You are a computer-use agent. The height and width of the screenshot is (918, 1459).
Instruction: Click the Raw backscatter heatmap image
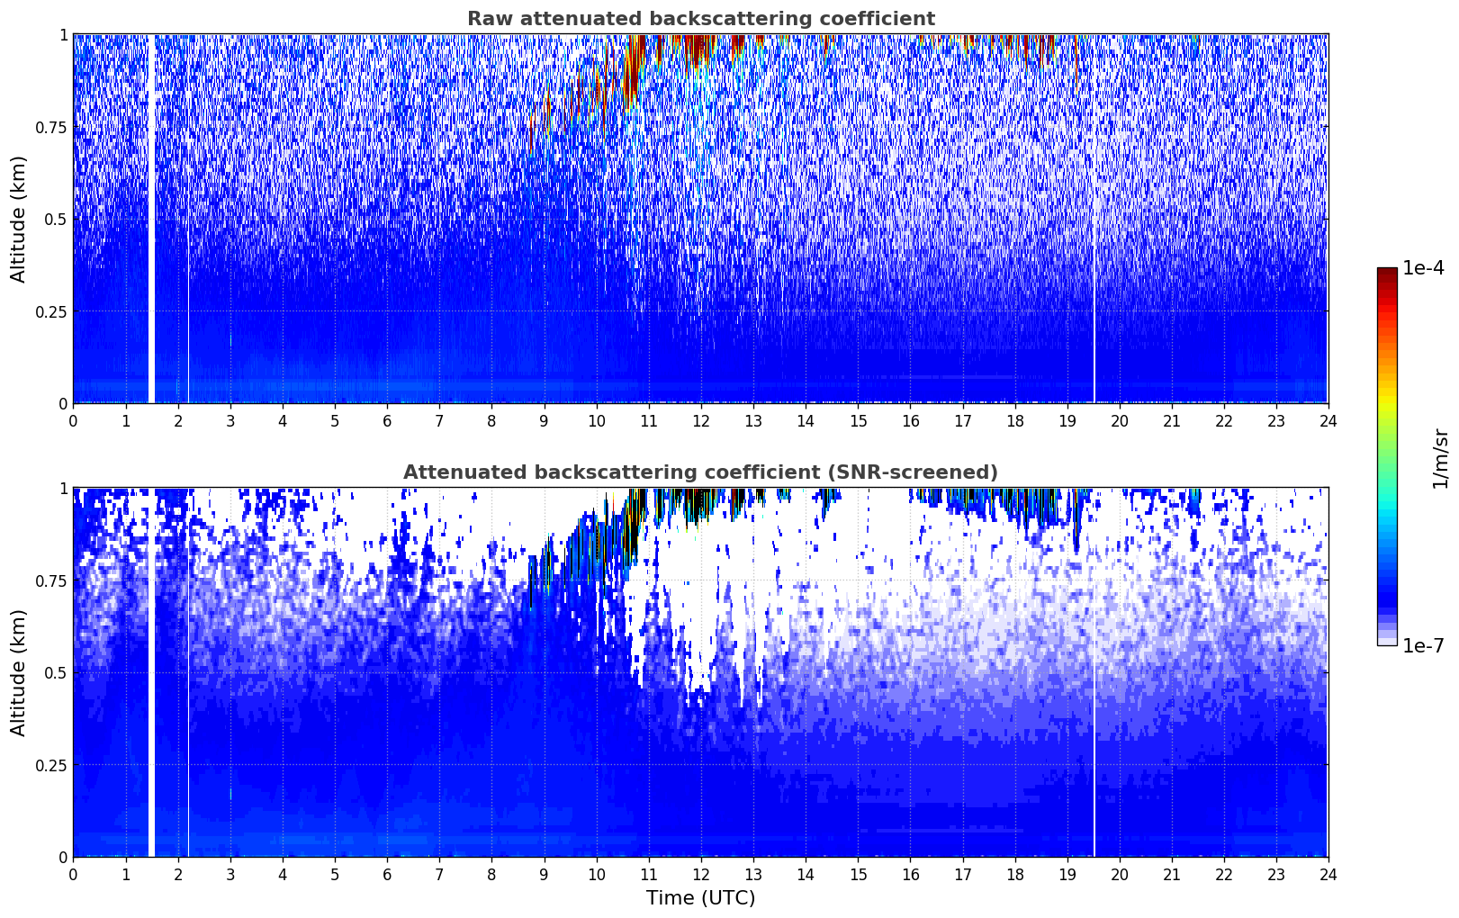coord(700,219)
